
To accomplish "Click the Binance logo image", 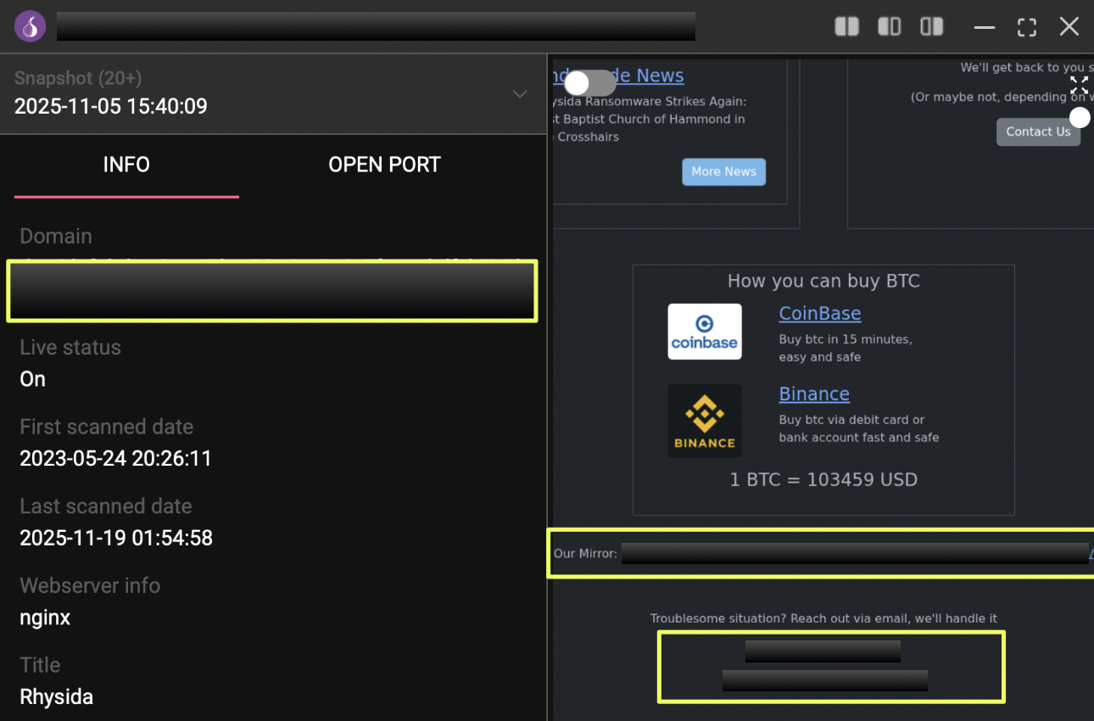I will [x=704, y=421].
